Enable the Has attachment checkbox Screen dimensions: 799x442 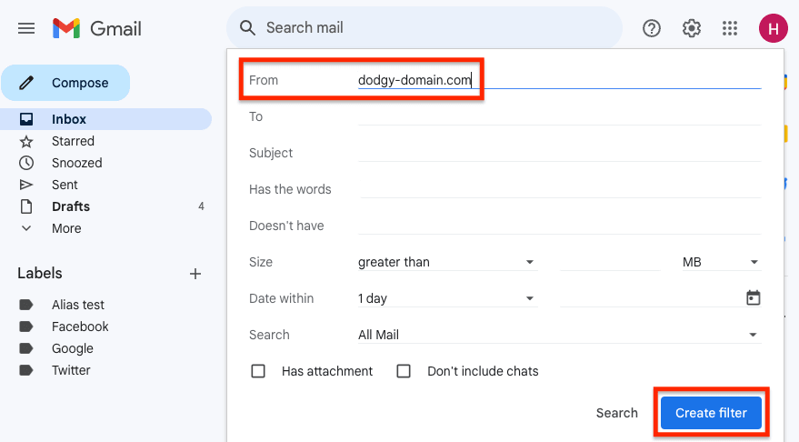(x=258, y=371)
